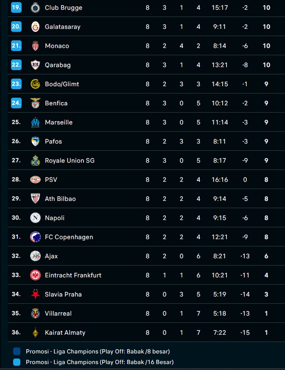Select the PSV club badge

coord(35,179)
